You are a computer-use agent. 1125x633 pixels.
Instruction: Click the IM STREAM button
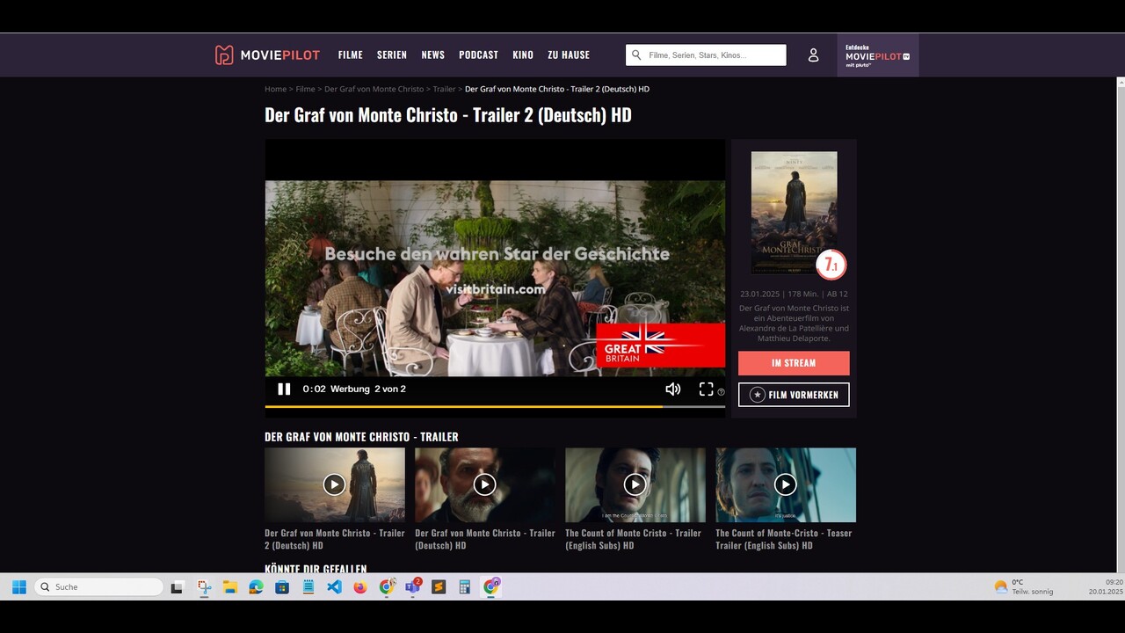(x=794, y=363)
